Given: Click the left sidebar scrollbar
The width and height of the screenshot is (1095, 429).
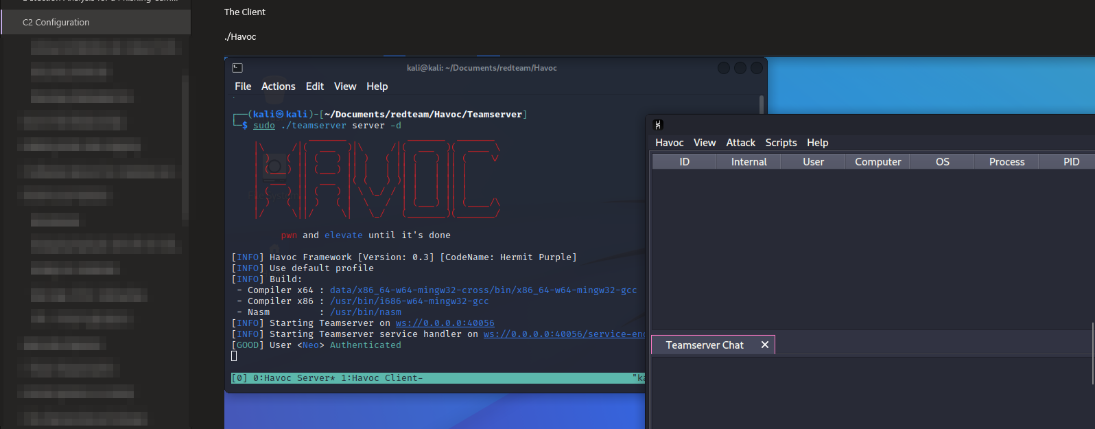Looking at the screenshot, I should [x=185, y=151].
